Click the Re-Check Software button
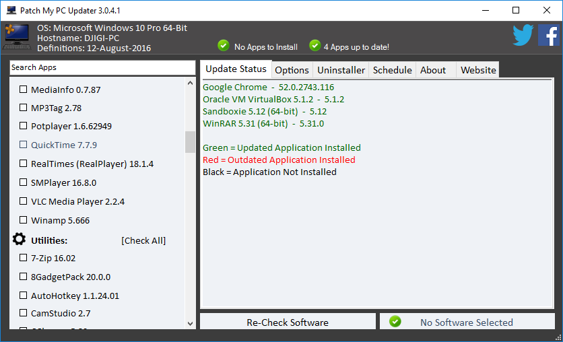 point(288,322)
